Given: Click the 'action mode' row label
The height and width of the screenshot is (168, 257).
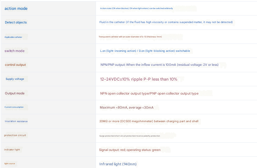Looking at the screenshot, I should coord(16,8).
